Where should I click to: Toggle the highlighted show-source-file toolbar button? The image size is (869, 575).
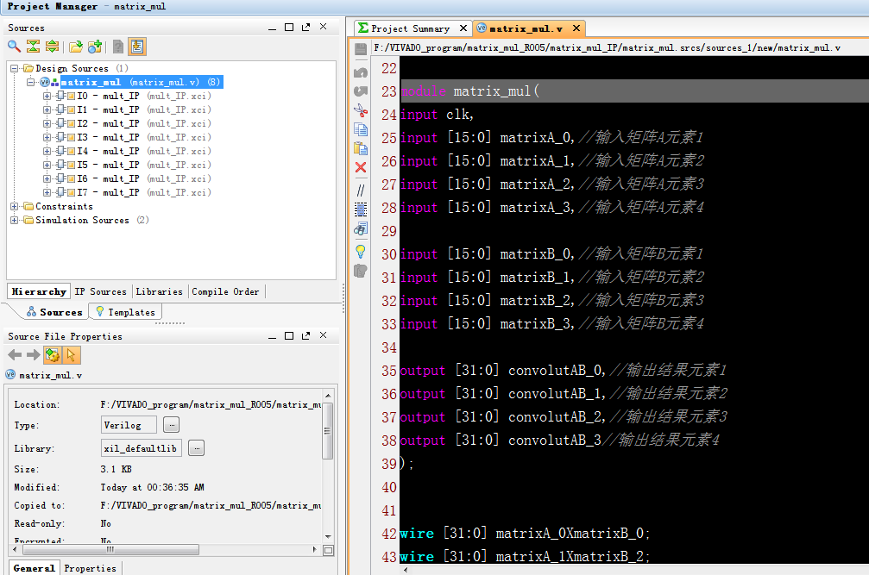tap(137, 47)
